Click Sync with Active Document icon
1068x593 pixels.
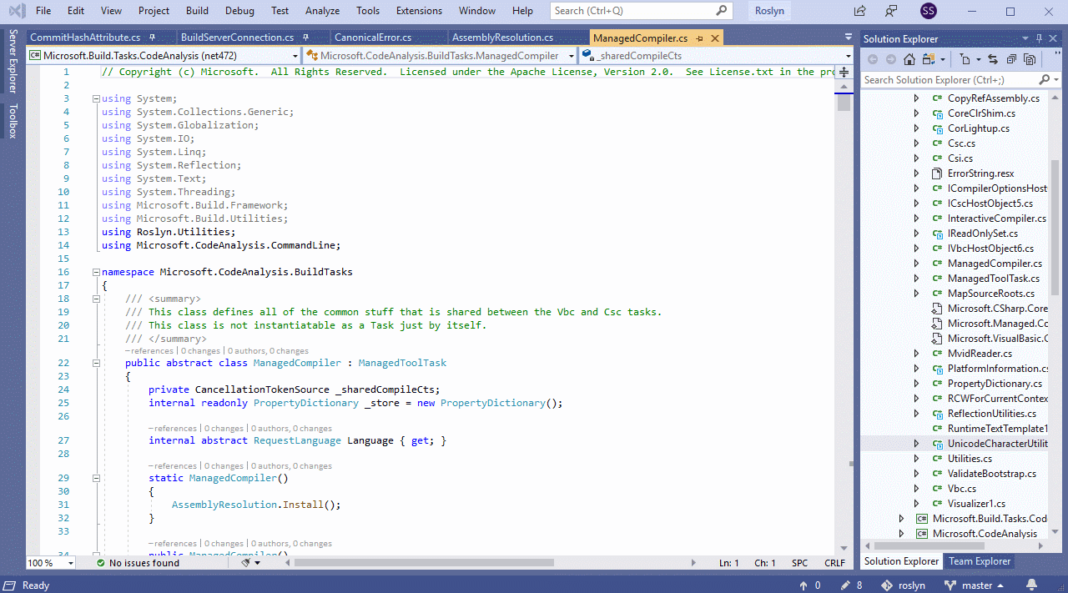[993, 59]
